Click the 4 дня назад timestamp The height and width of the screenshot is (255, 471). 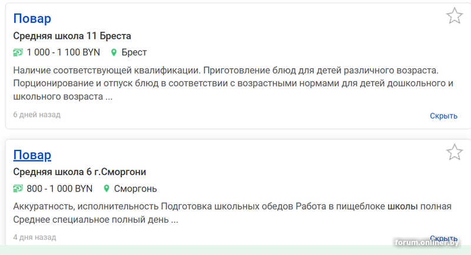click(x=34, y=238)
